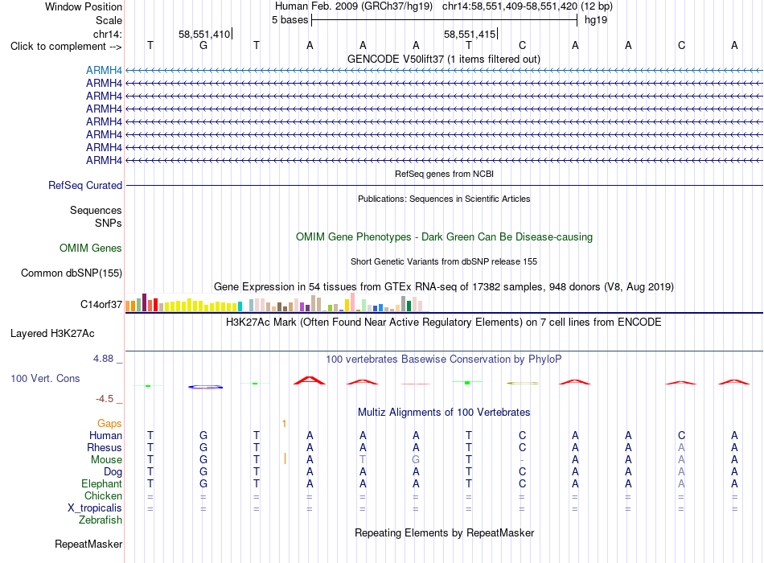
Task: Open the RefSeq Curated track label
Action: [x=85, y=185]
